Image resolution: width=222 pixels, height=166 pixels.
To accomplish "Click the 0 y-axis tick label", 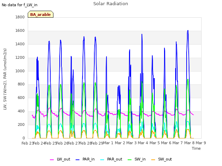I will click(24, 138).
